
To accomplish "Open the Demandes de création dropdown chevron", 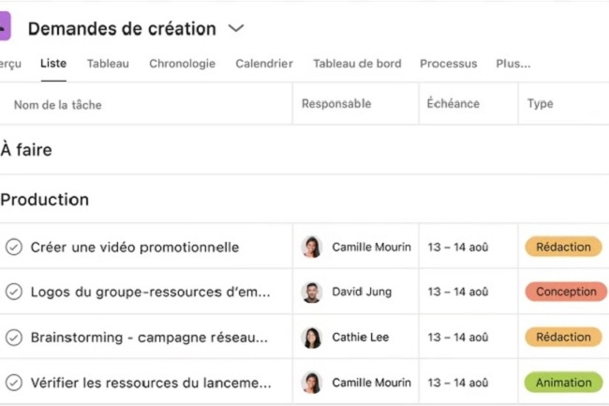I will pyautogui.click(x=236, y=28).
